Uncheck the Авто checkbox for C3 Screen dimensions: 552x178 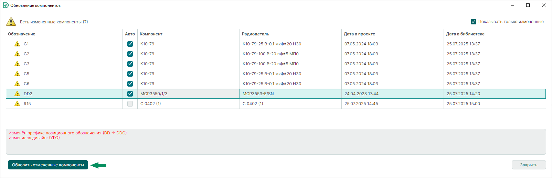pyautogui.click(x=130, y=64)
